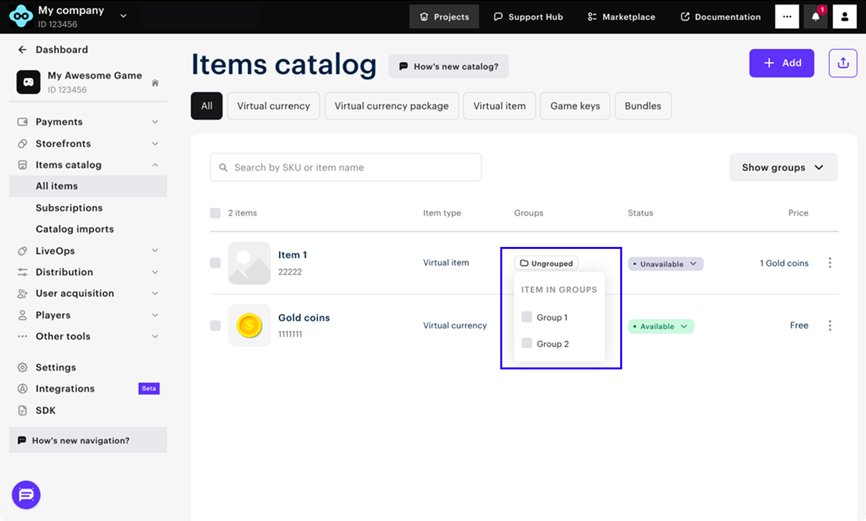Screen dimensions: 866x521
Task: Click the home icon beside My Awesome Game
Action: click(x=155, y=83)
